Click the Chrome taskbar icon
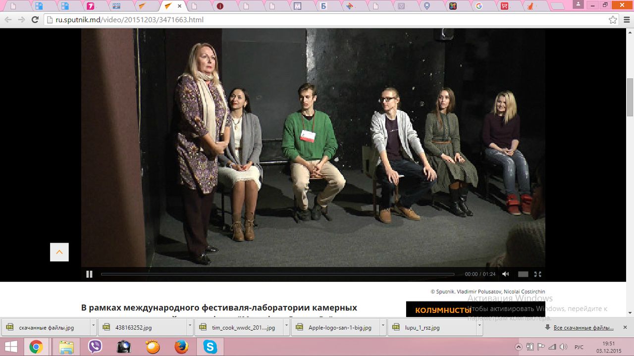The height and width of the screenshot is (356, 634). [36, 347]
